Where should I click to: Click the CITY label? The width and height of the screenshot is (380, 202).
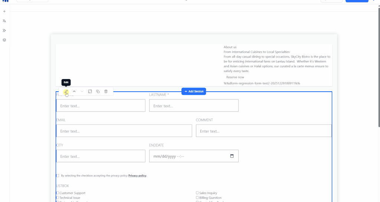[60, 145]
